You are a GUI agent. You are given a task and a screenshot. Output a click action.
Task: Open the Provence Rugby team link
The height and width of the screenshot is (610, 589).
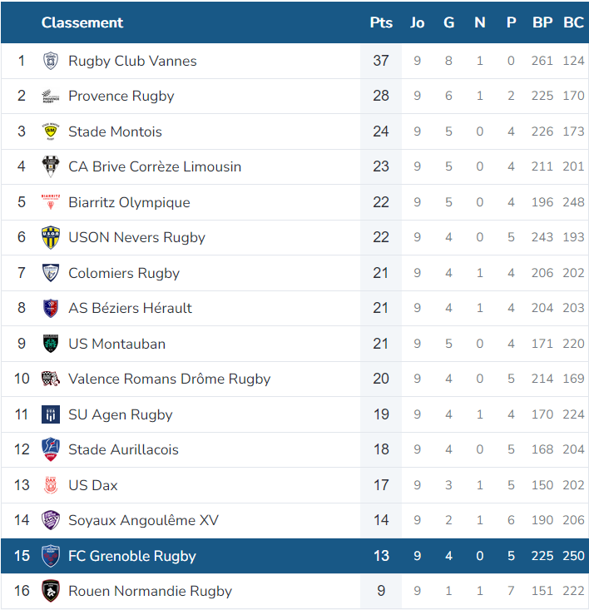(121, 96)
